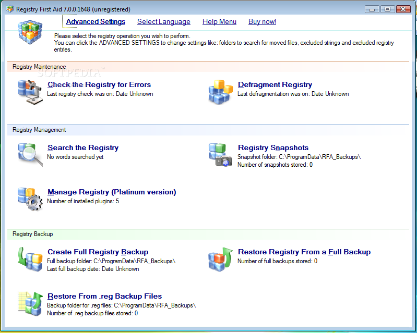The image size is (417, 333).
Task: Click 'Last defragmentation was on: Date Unknown'
Action: click(x=293, y=94)
